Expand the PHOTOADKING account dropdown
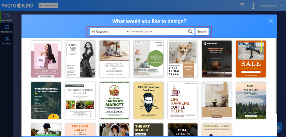286x137 pixels. click(x=271, y=6)
